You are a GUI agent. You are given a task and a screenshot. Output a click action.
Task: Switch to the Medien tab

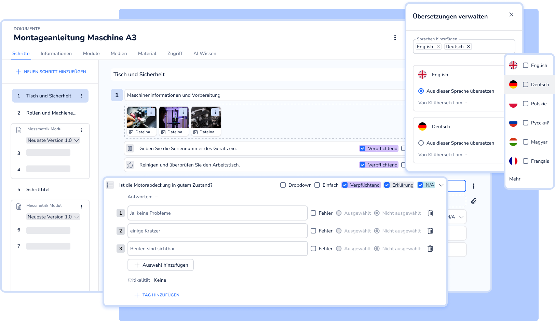119,53
